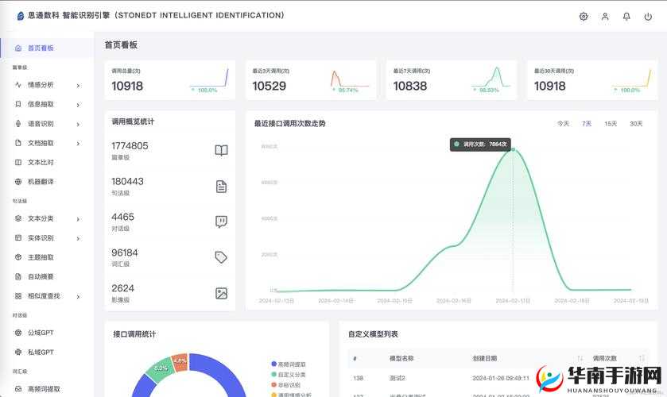Click the 机器翻译 globe icon
Screen dimensions: 667x397
click(17, 182)
